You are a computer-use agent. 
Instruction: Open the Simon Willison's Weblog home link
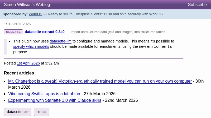pos(27,5)
